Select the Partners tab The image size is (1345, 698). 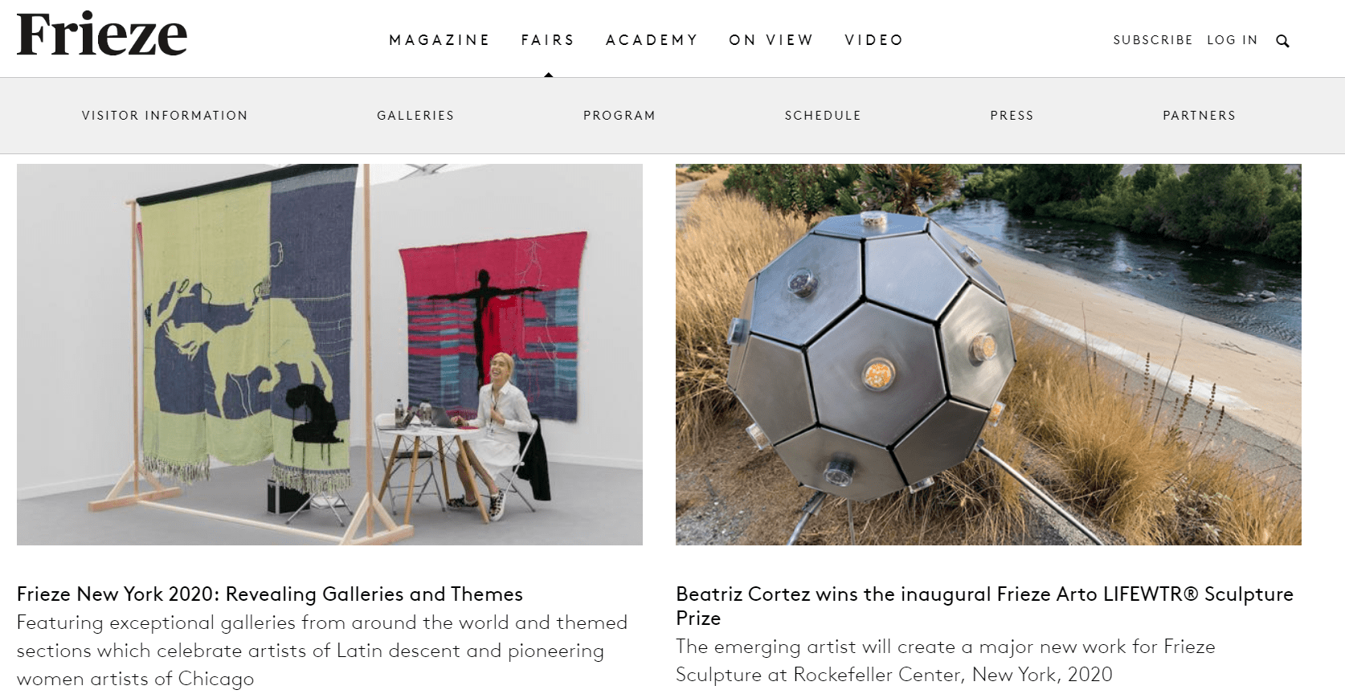point(1199,116)
